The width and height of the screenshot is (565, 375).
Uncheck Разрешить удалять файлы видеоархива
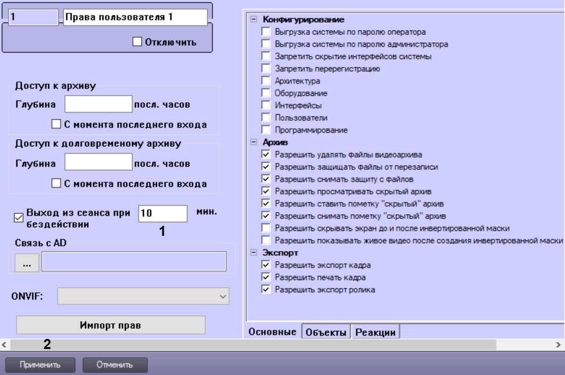coord(266,155)
